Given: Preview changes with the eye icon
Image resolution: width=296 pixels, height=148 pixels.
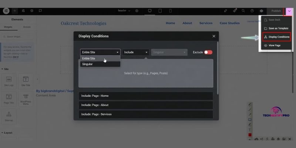Looking at the screenshot, I should click(x=262, y=11).
